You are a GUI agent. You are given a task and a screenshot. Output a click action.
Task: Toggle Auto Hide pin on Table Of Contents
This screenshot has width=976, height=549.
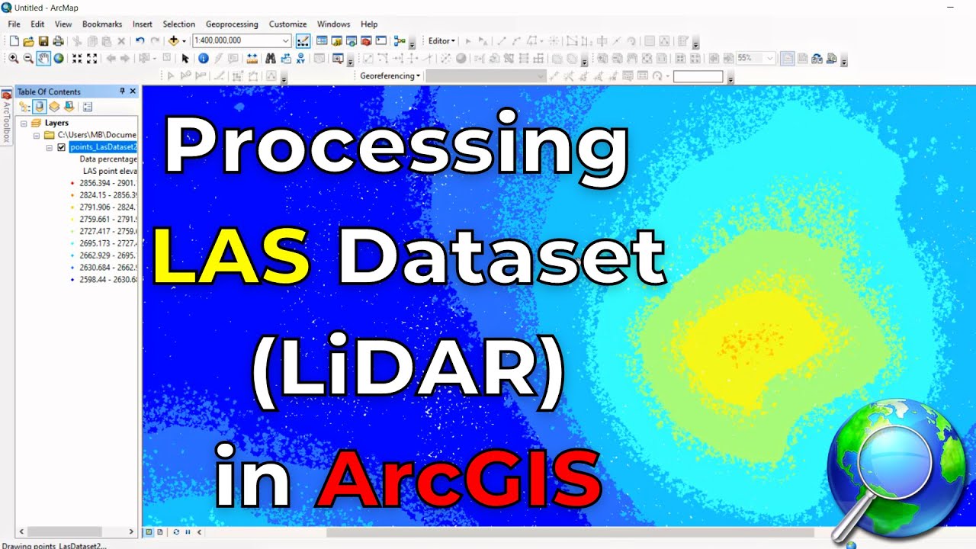pos(122,91)
